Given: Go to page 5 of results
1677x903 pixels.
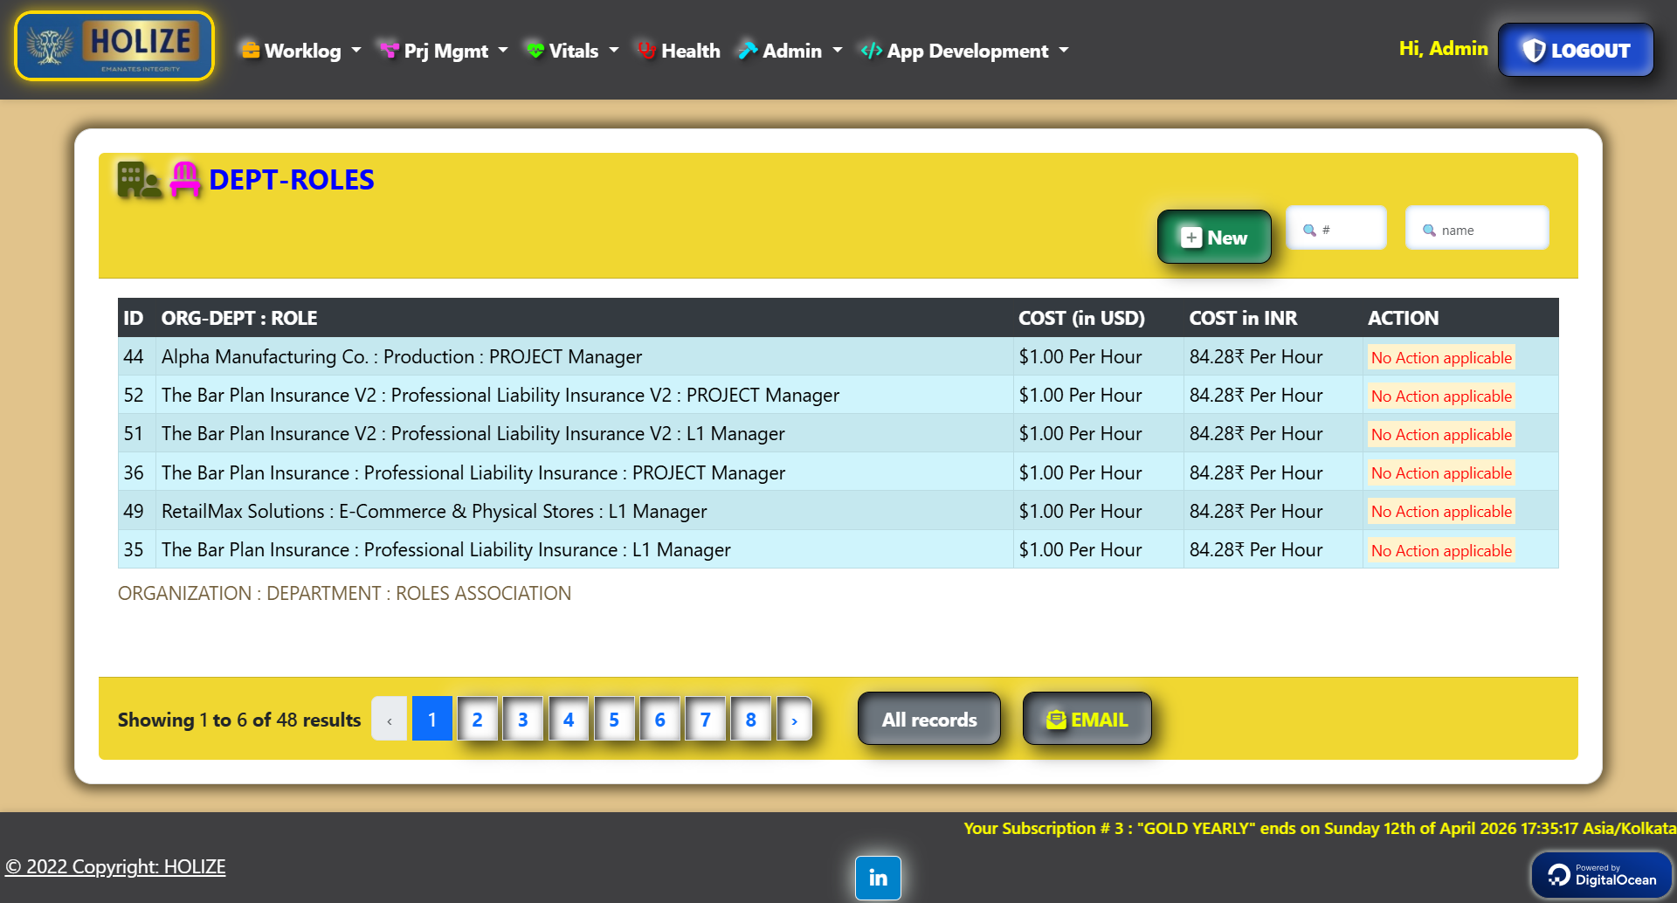Looking at the screenshot, I should coord(614,719).
